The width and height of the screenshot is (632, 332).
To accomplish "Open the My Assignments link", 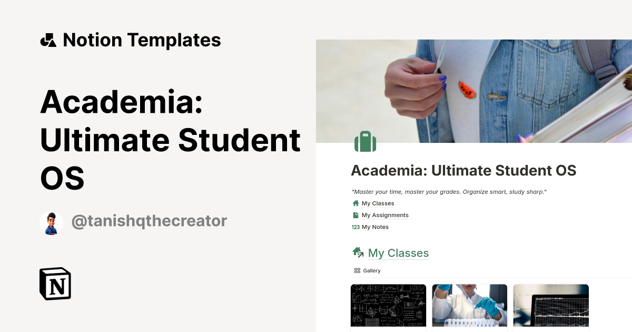I will click(384, 214).
